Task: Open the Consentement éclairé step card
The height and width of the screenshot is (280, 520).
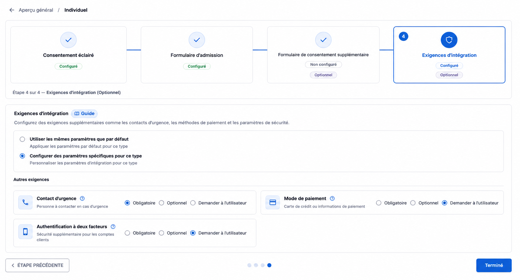Action: tap(69, 55)
